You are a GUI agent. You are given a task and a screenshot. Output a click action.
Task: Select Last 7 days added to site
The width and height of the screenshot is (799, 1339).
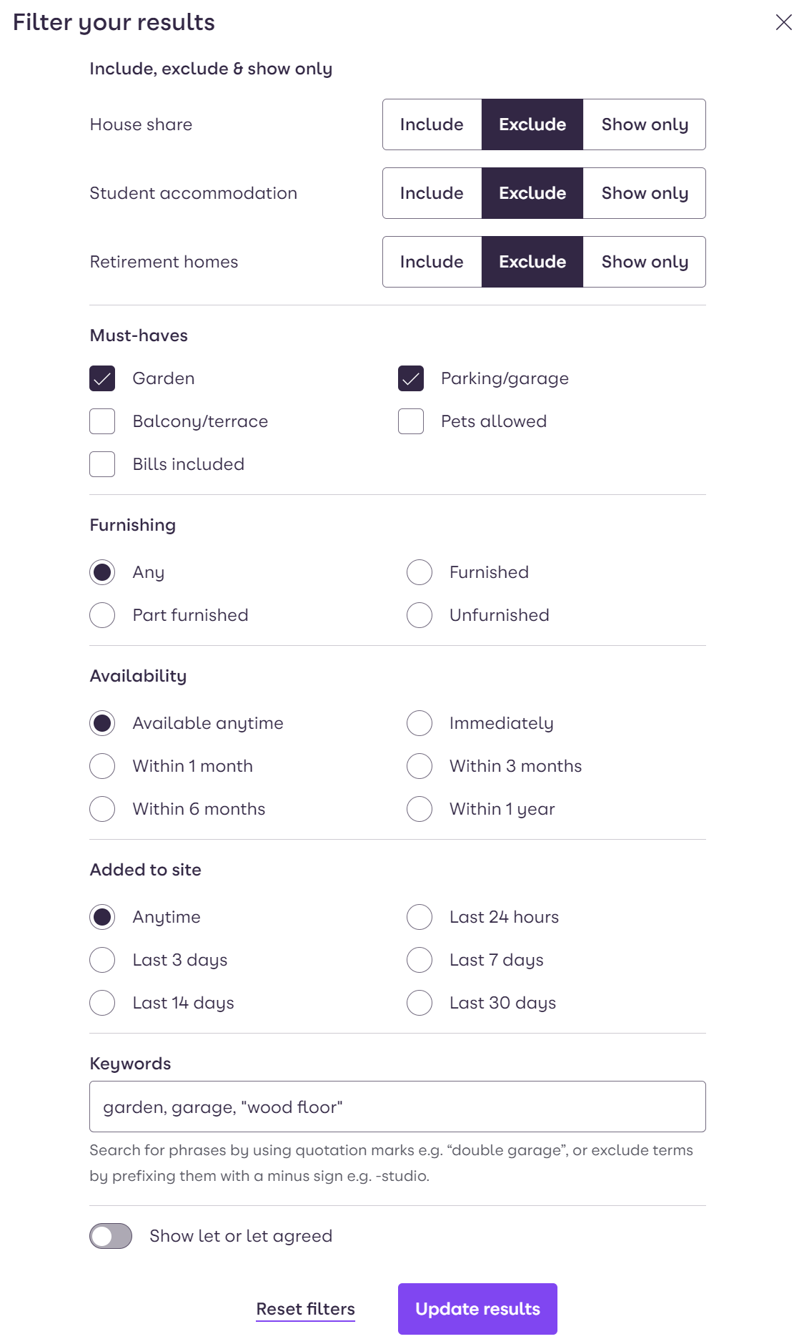[x=419, y=960]
